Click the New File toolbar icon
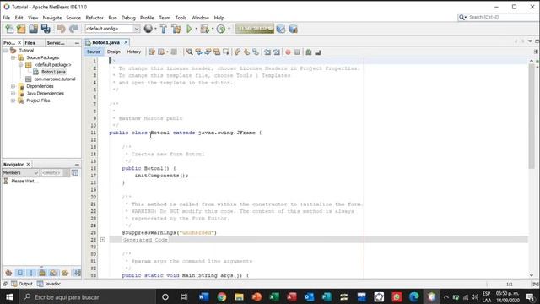Viewport: 540px width, 304px height. click(x=9, y=29)
